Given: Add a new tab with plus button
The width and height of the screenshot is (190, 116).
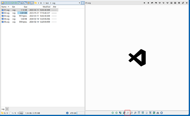Looking at the screenshot, I should tap(7, 109).
